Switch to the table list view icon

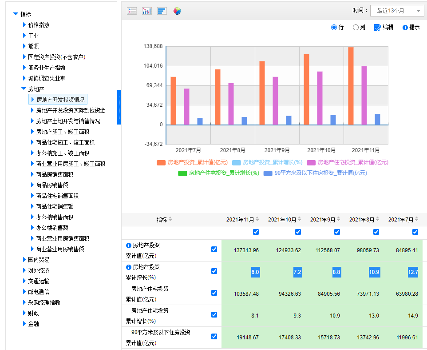pyautogui.click(x=132, y=11)
